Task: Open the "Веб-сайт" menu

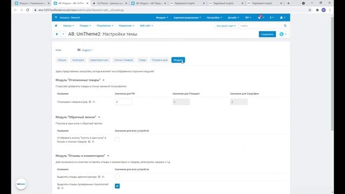Action: pos(146,26)
